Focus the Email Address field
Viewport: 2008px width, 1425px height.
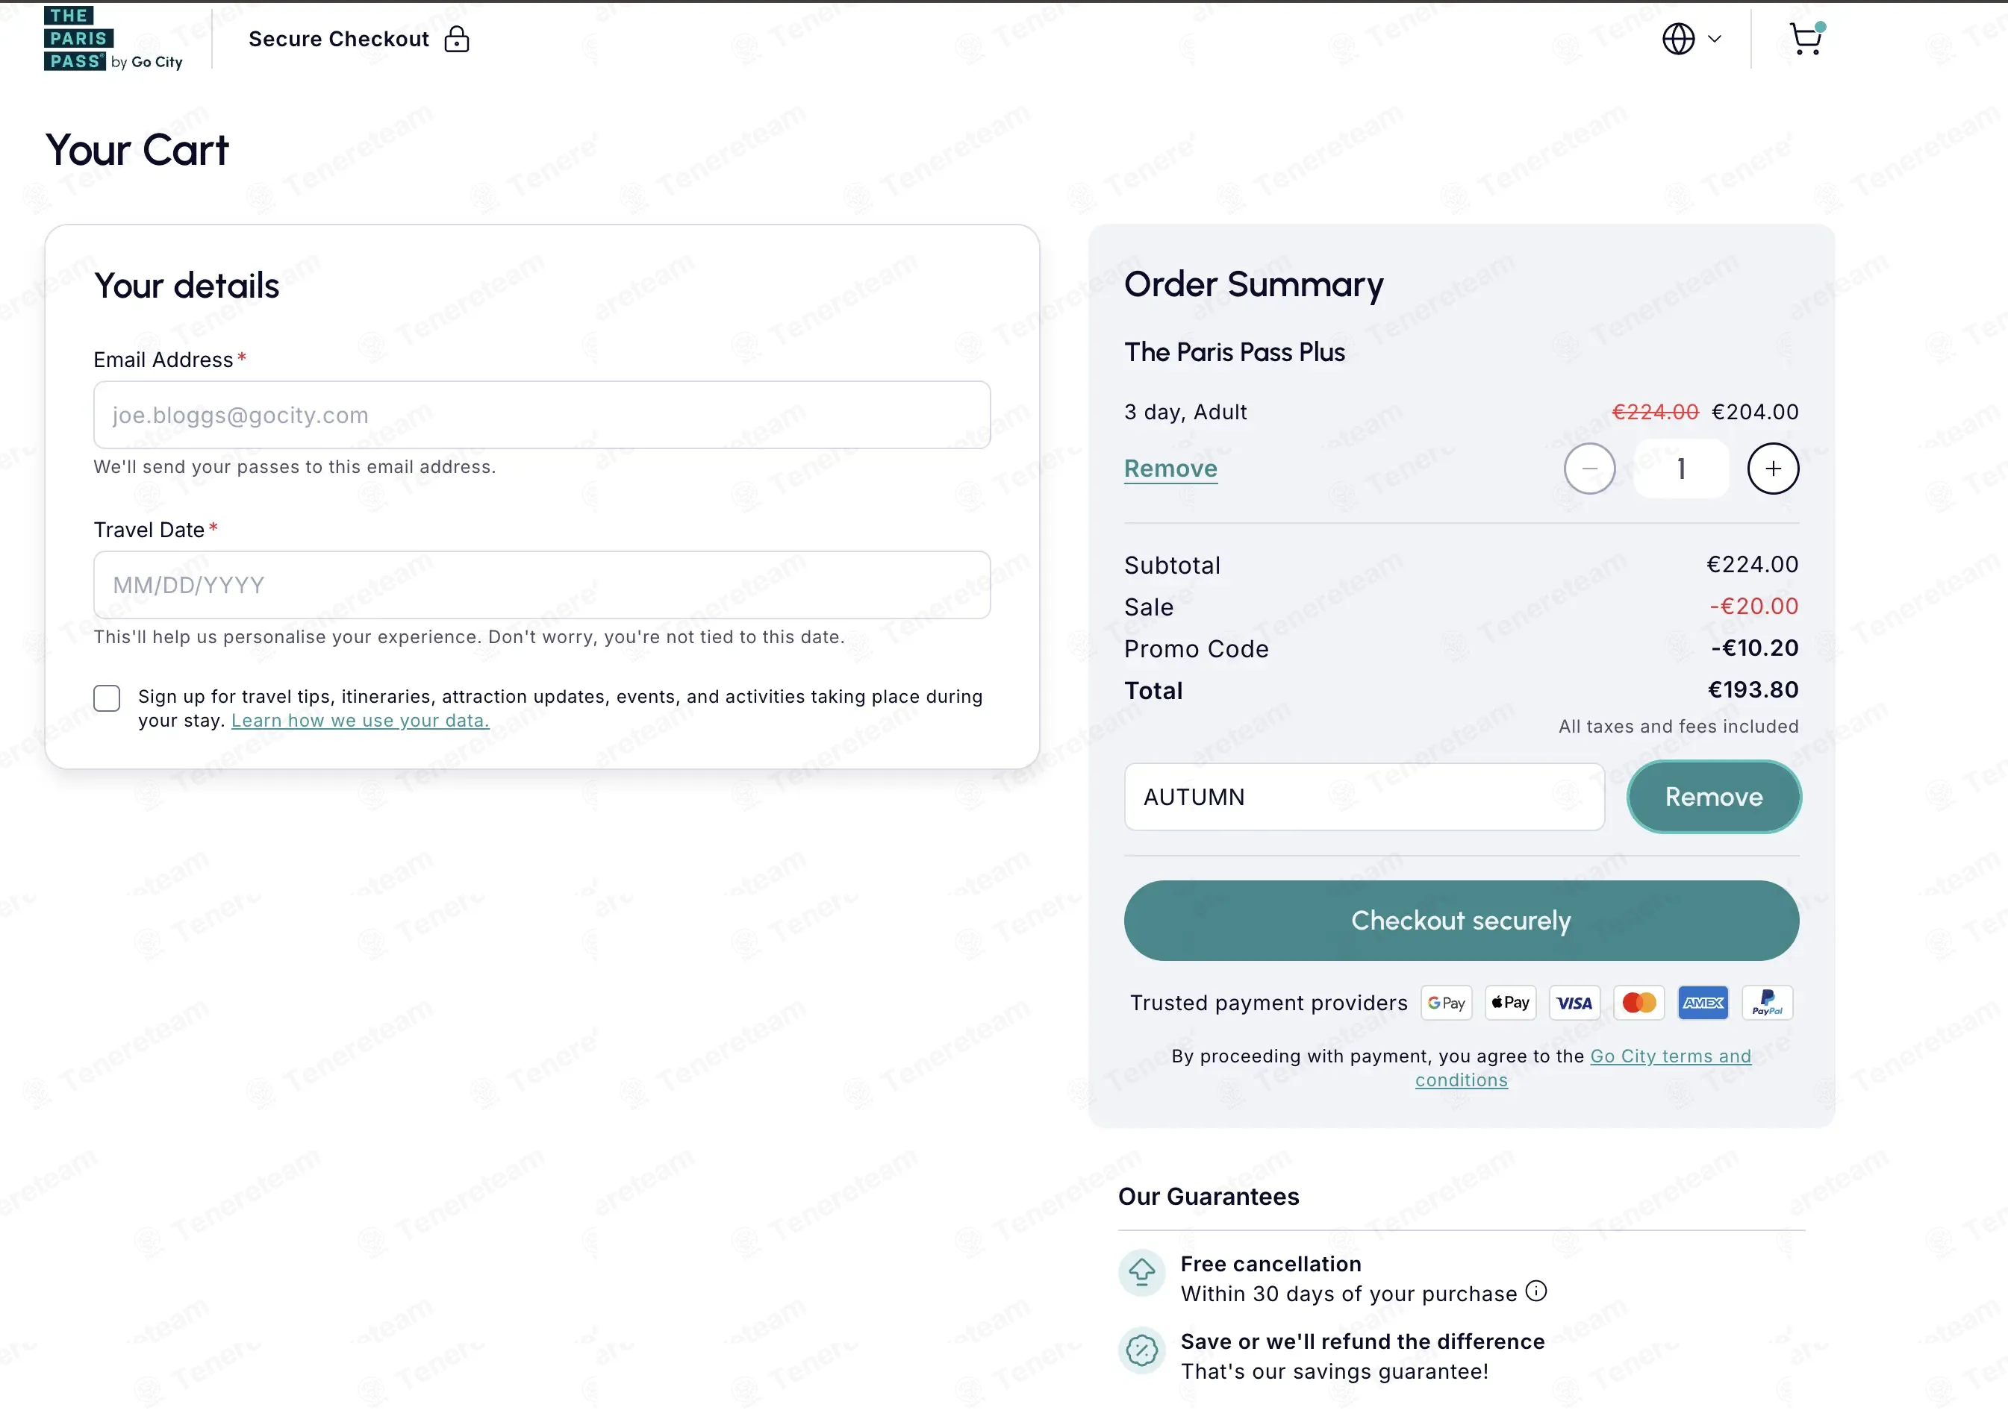click(542, 415)
